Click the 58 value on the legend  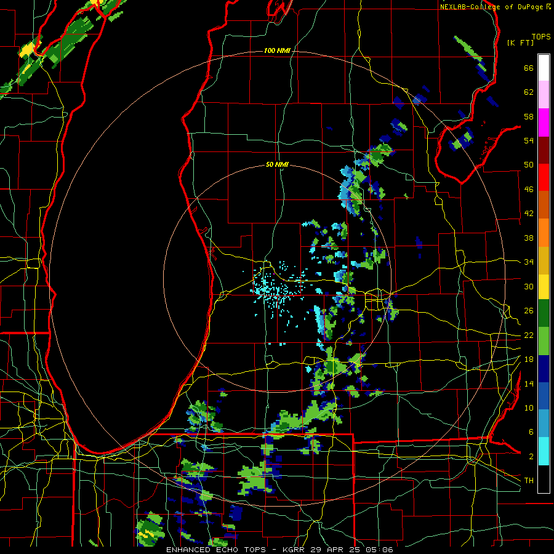pyautogui.click(x=529, y=116)
